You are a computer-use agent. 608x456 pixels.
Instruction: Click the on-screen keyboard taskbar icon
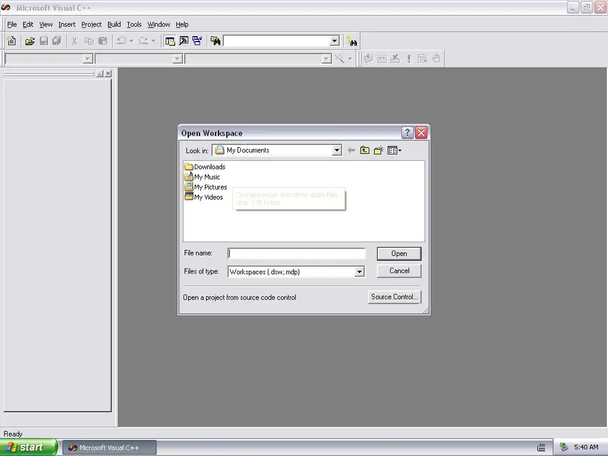(x=541, y=448)
